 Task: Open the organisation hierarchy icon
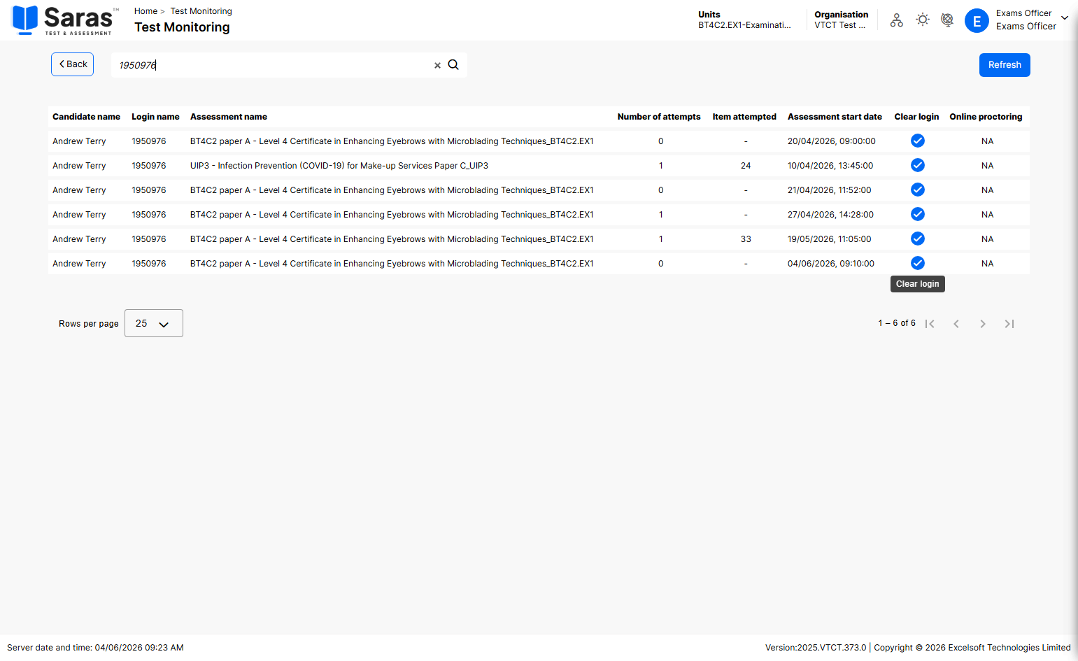click(x=897, y=20)
